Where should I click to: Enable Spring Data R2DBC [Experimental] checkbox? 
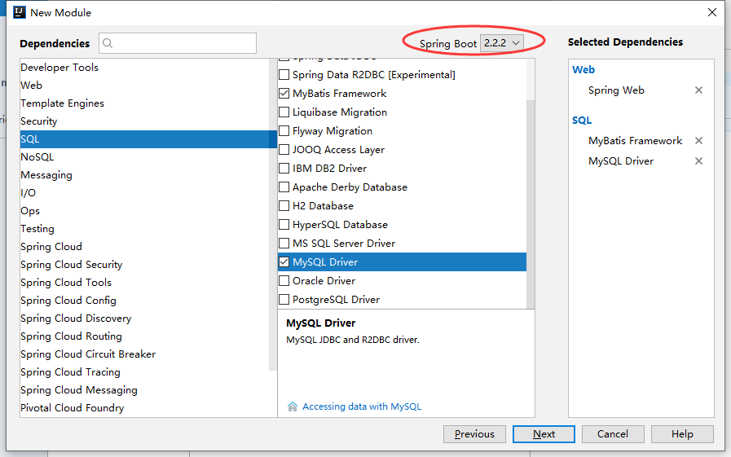284,74
